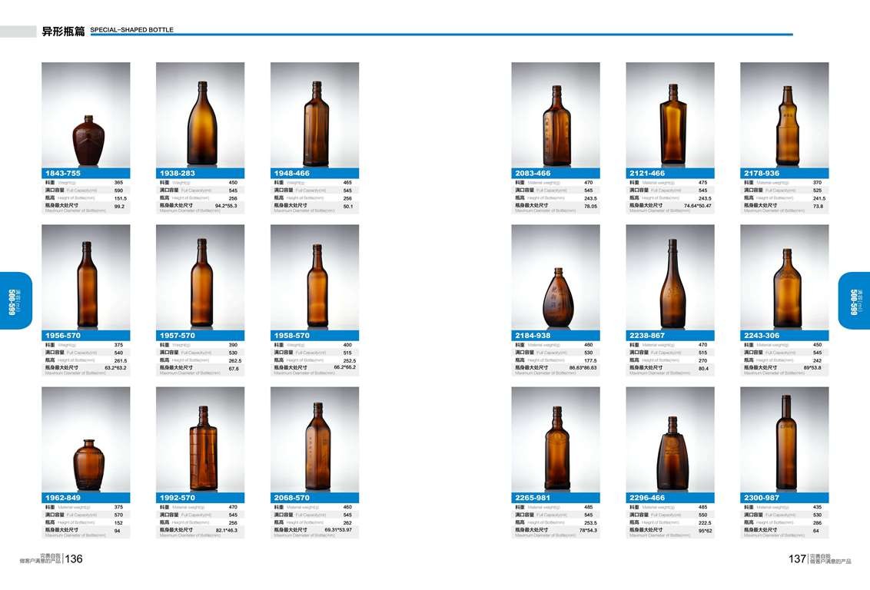Image resolution: width=870 pixels, height=590 pixels.
Task: Click the 1843-755 bottle photo
Action: pyautogui.click(x=86, y=114)
